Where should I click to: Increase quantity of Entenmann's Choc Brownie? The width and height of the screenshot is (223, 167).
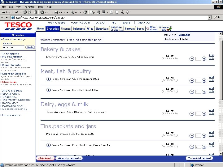tap(204, 59)
